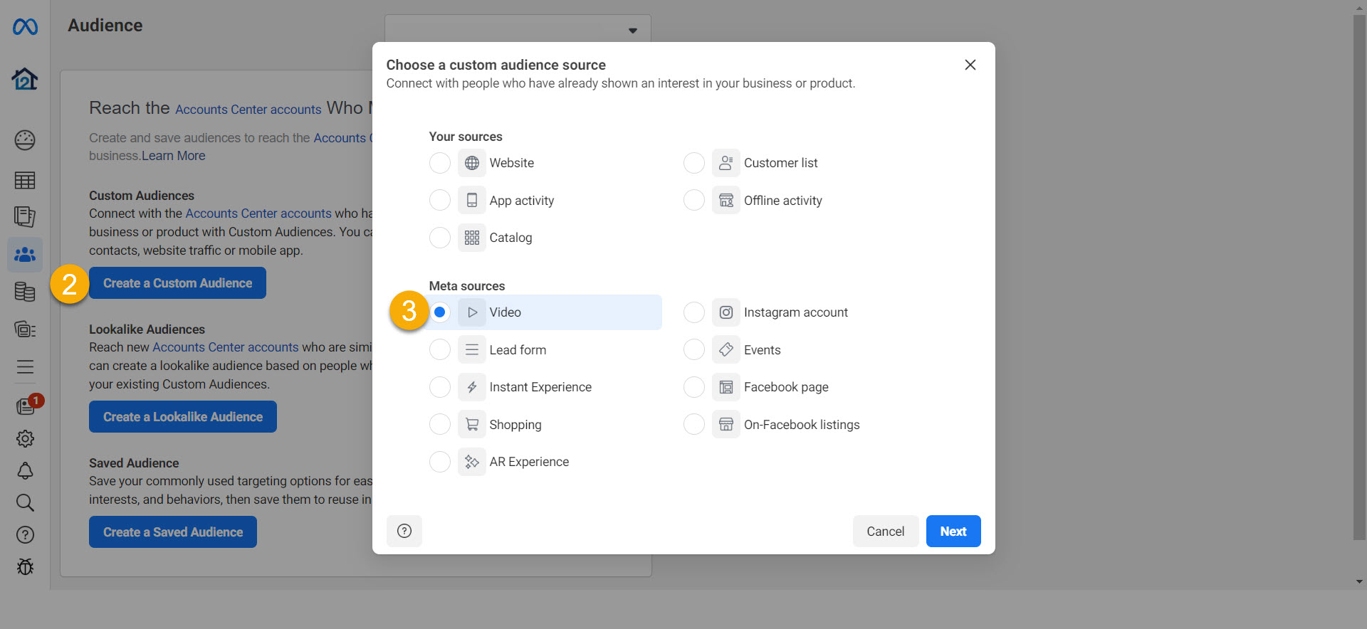This screenshot has width=1367, height=629.
Task: Open the sidebar help question icon
Action: point(25,534)
